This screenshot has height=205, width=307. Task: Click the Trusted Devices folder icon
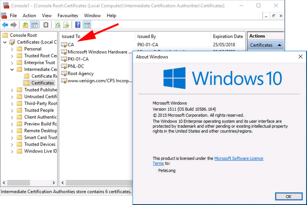[x=19, y=144]
